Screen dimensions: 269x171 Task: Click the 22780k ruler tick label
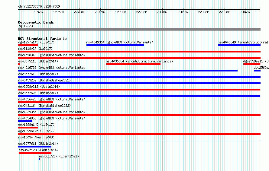(121, 12)
